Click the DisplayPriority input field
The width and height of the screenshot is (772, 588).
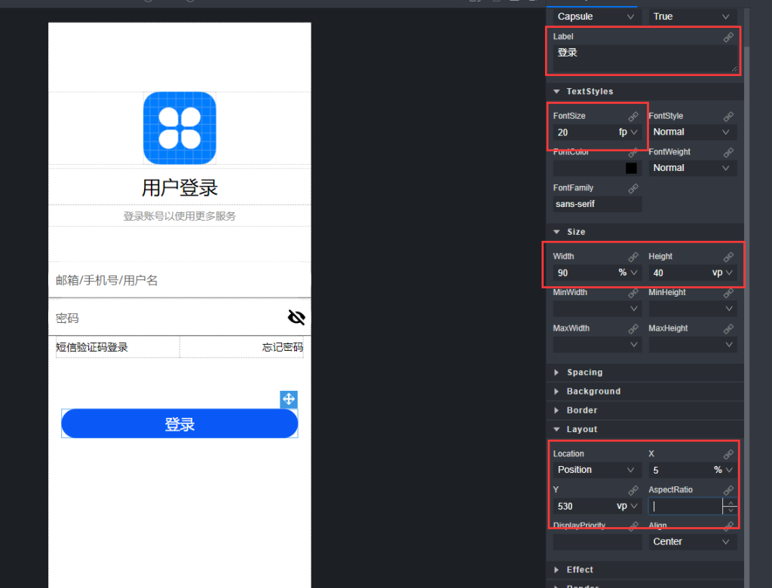point(597,542)
